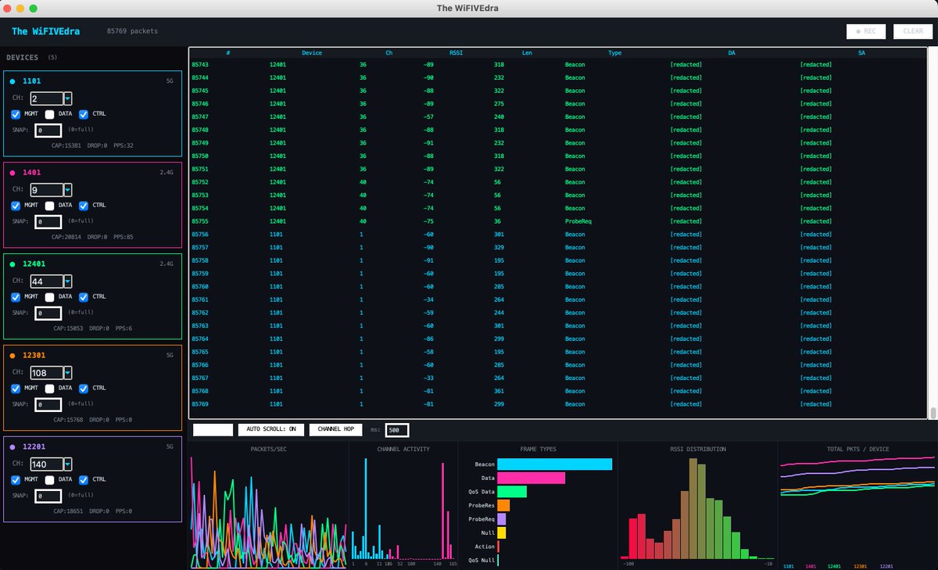Enable DATA capture for device 1401
938x570 pixels.
pyautogui.click(x=50, y=206)
